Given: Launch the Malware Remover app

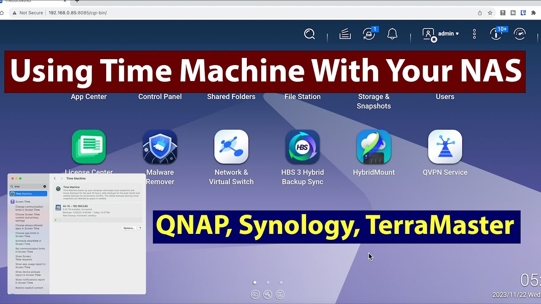Looking at the screenshot, I should (160, 147).
